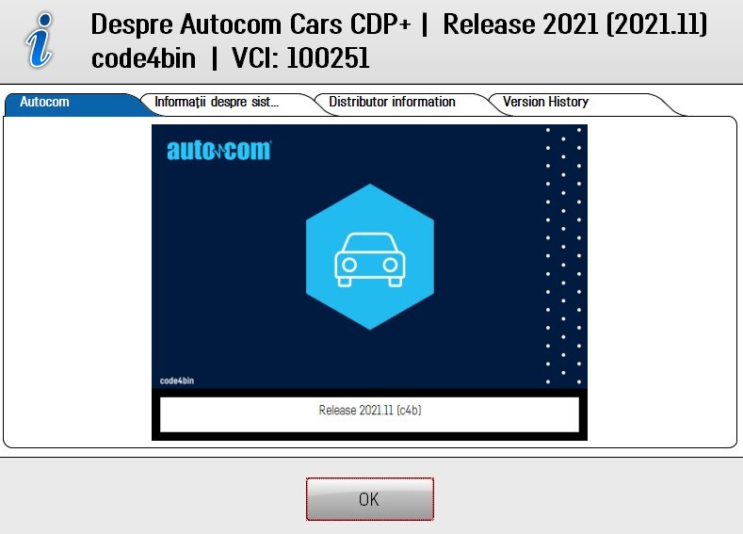
Task: Click the 'Release 2021 (2021.11)' header text
Action: [x=574, y=25]
